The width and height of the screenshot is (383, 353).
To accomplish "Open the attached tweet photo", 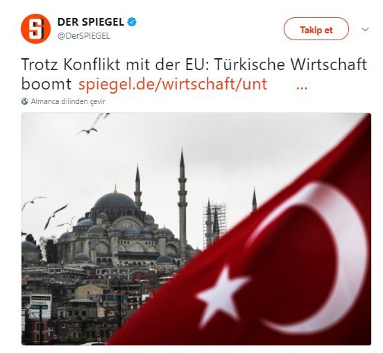I will (196, 229).
